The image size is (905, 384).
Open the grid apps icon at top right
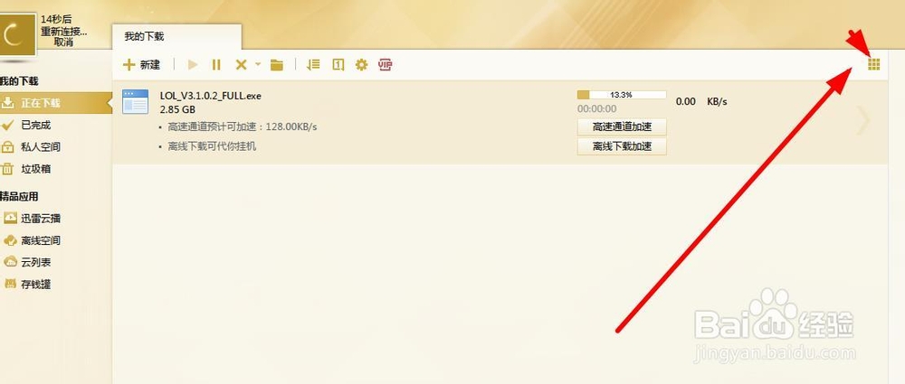[874, 64]
